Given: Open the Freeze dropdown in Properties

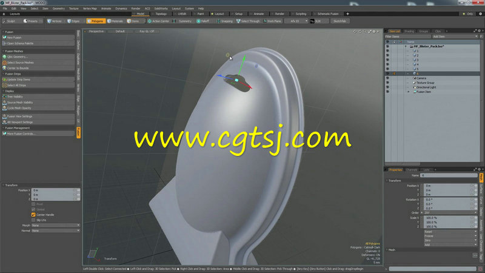Looking at the screenshot, I should click(450, 236).
